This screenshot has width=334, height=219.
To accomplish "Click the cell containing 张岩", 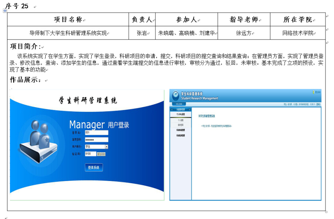I will (142, 33).
